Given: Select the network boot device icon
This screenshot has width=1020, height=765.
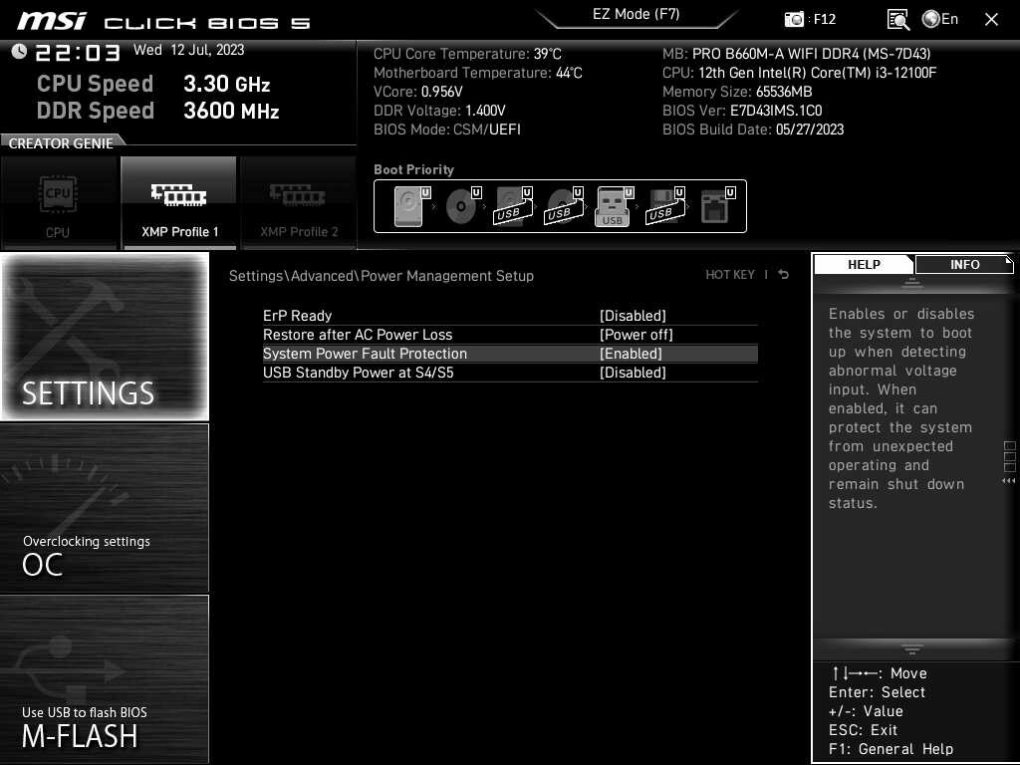Looking at the screenshot, I should (717, 206).
